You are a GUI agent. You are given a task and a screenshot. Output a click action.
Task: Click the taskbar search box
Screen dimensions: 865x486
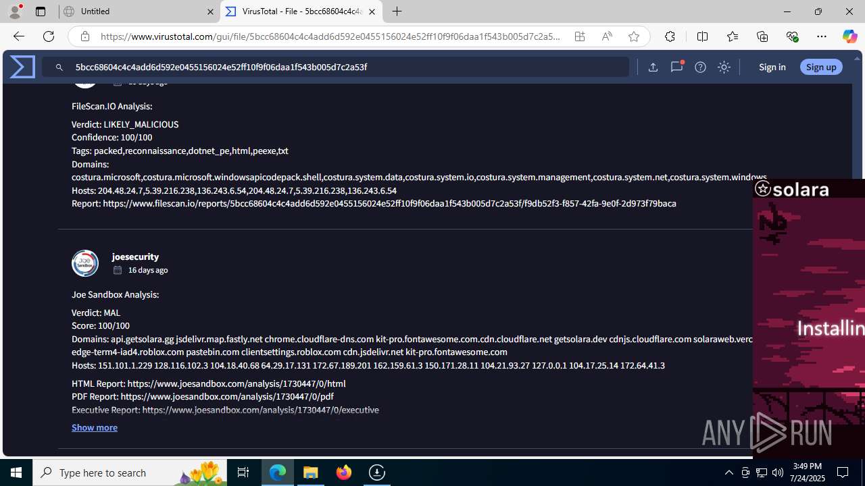130,473
